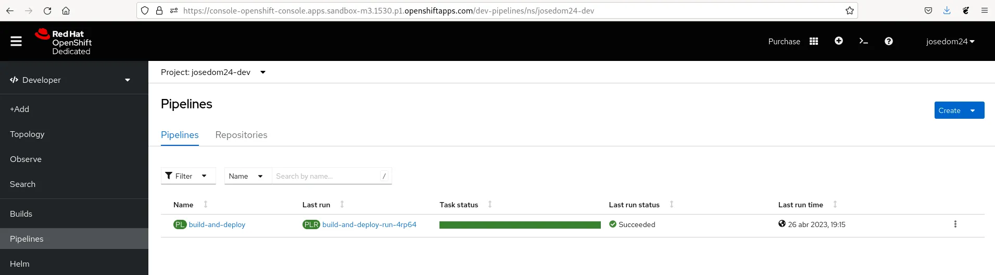Viewport: 995px width, 275px height.
Task: Bookmark this page with star icon
Action: (x=849, y=10)
